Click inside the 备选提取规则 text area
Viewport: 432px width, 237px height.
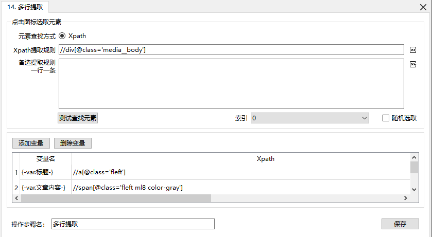coord(231,83)
